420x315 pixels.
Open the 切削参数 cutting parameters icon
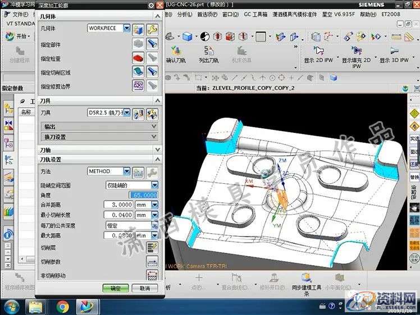coord(152,262)
